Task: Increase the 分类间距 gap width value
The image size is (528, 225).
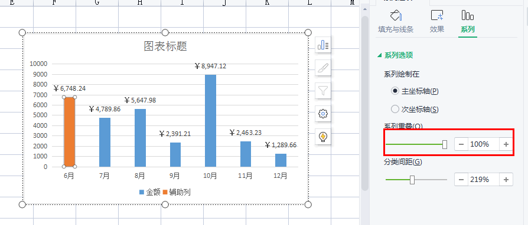Action: click(x=506, y=180)
